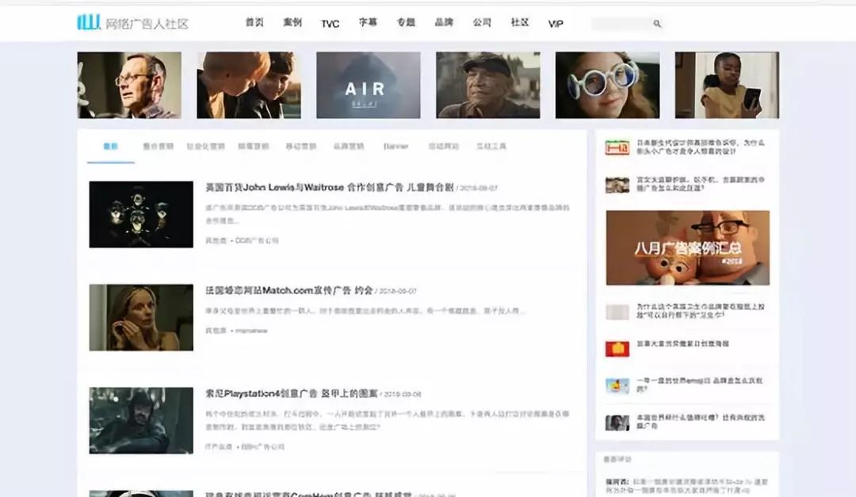This screenshot has height=497, width=856.
Task: Click the AIR banner thumbnail
Action: tap(369, 83)
